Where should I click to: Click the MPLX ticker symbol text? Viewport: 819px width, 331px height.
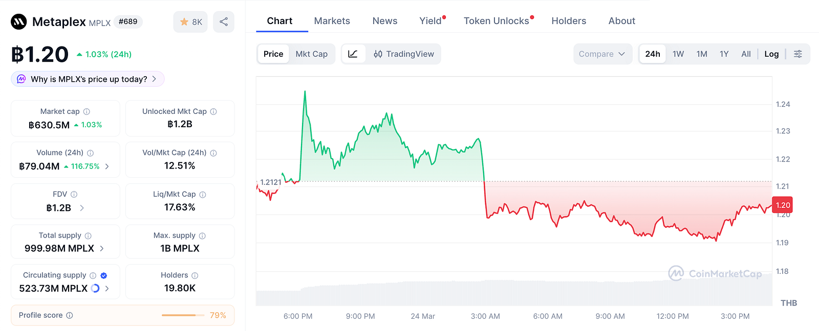(100, 23)
